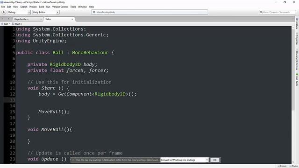This screenshot has height=168, width=299.
Task: Open the Unity Editor target dropdown
Action: 46,12
